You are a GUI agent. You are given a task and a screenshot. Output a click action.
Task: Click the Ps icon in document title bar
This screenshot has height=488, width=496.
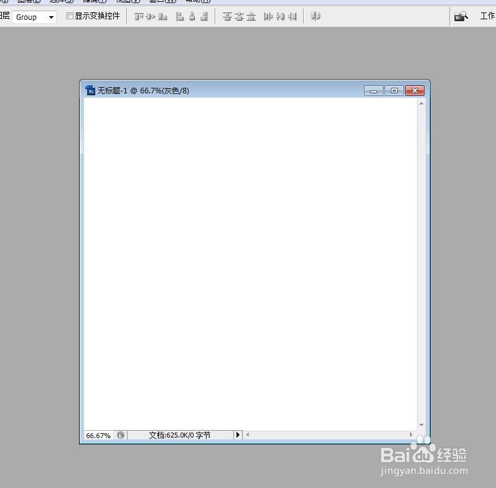[x=90, y=90]
